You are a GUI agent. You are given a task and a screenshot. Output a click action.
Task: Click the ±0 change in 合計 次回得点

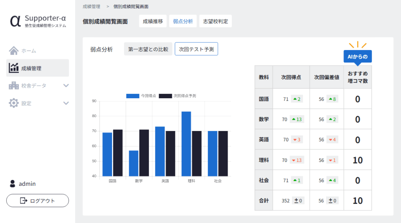coord(298,201)
